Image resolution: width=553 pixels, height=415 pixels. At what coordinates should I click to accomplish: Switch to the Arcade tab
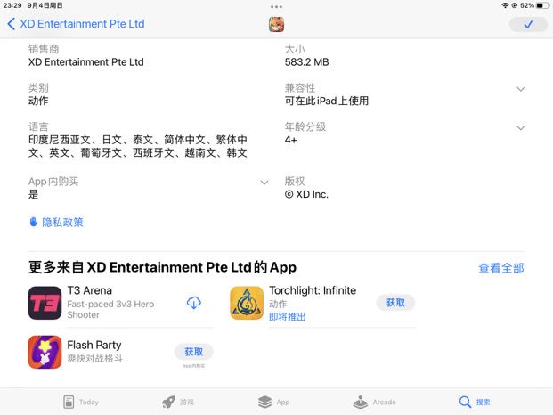tap(374, 402)
